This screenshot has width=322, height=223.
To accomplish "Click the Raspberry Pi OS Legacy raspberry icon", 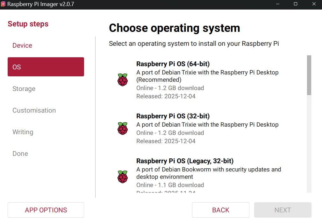I will (123, 177).
